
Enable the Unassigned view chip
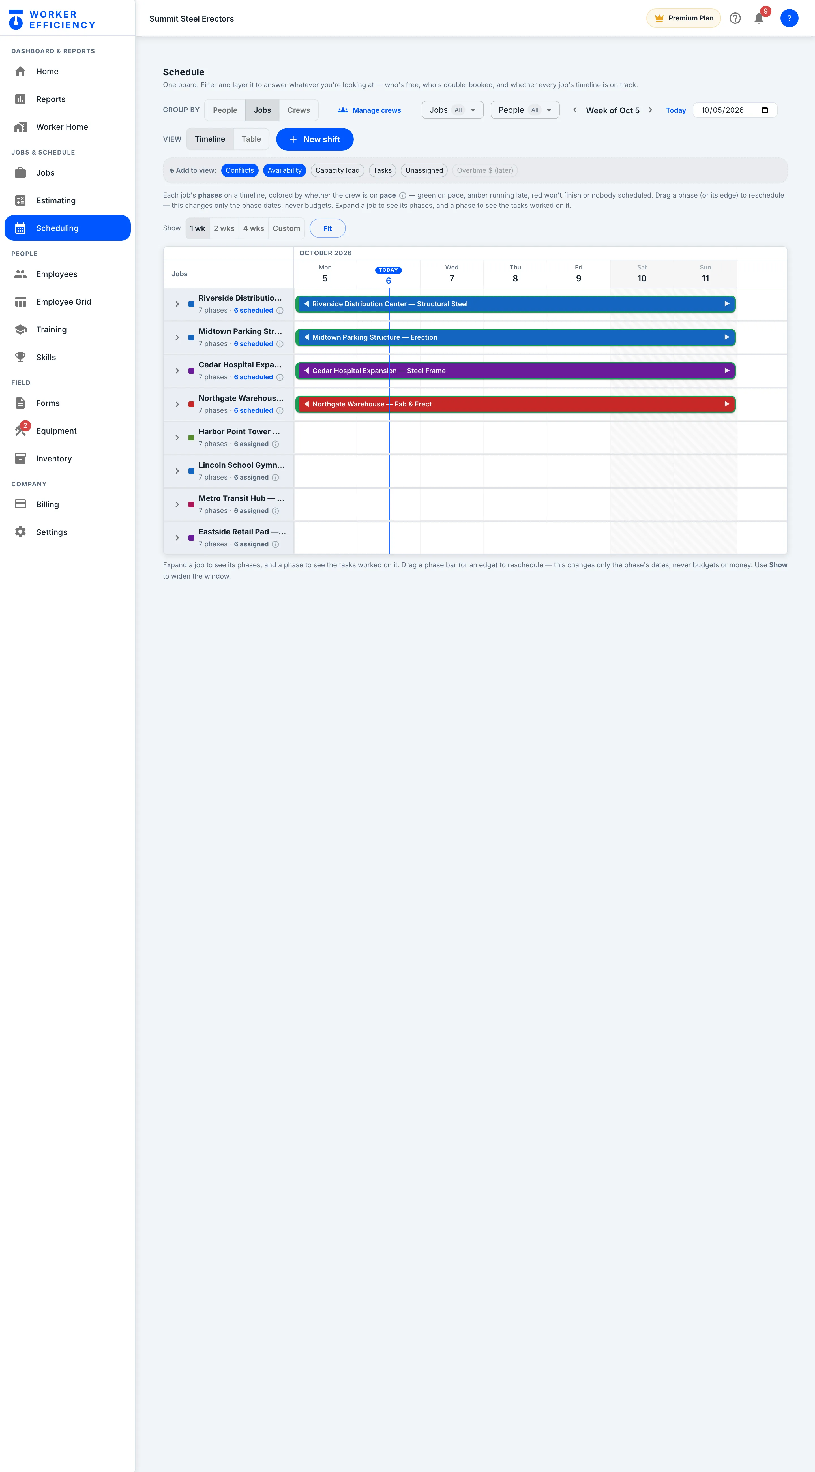pos(424,170)
